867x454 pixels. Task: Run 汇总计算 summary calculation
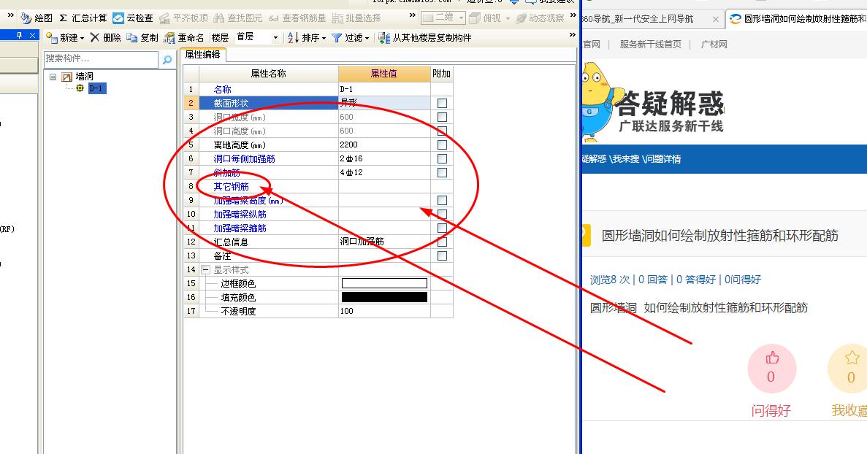83,18
